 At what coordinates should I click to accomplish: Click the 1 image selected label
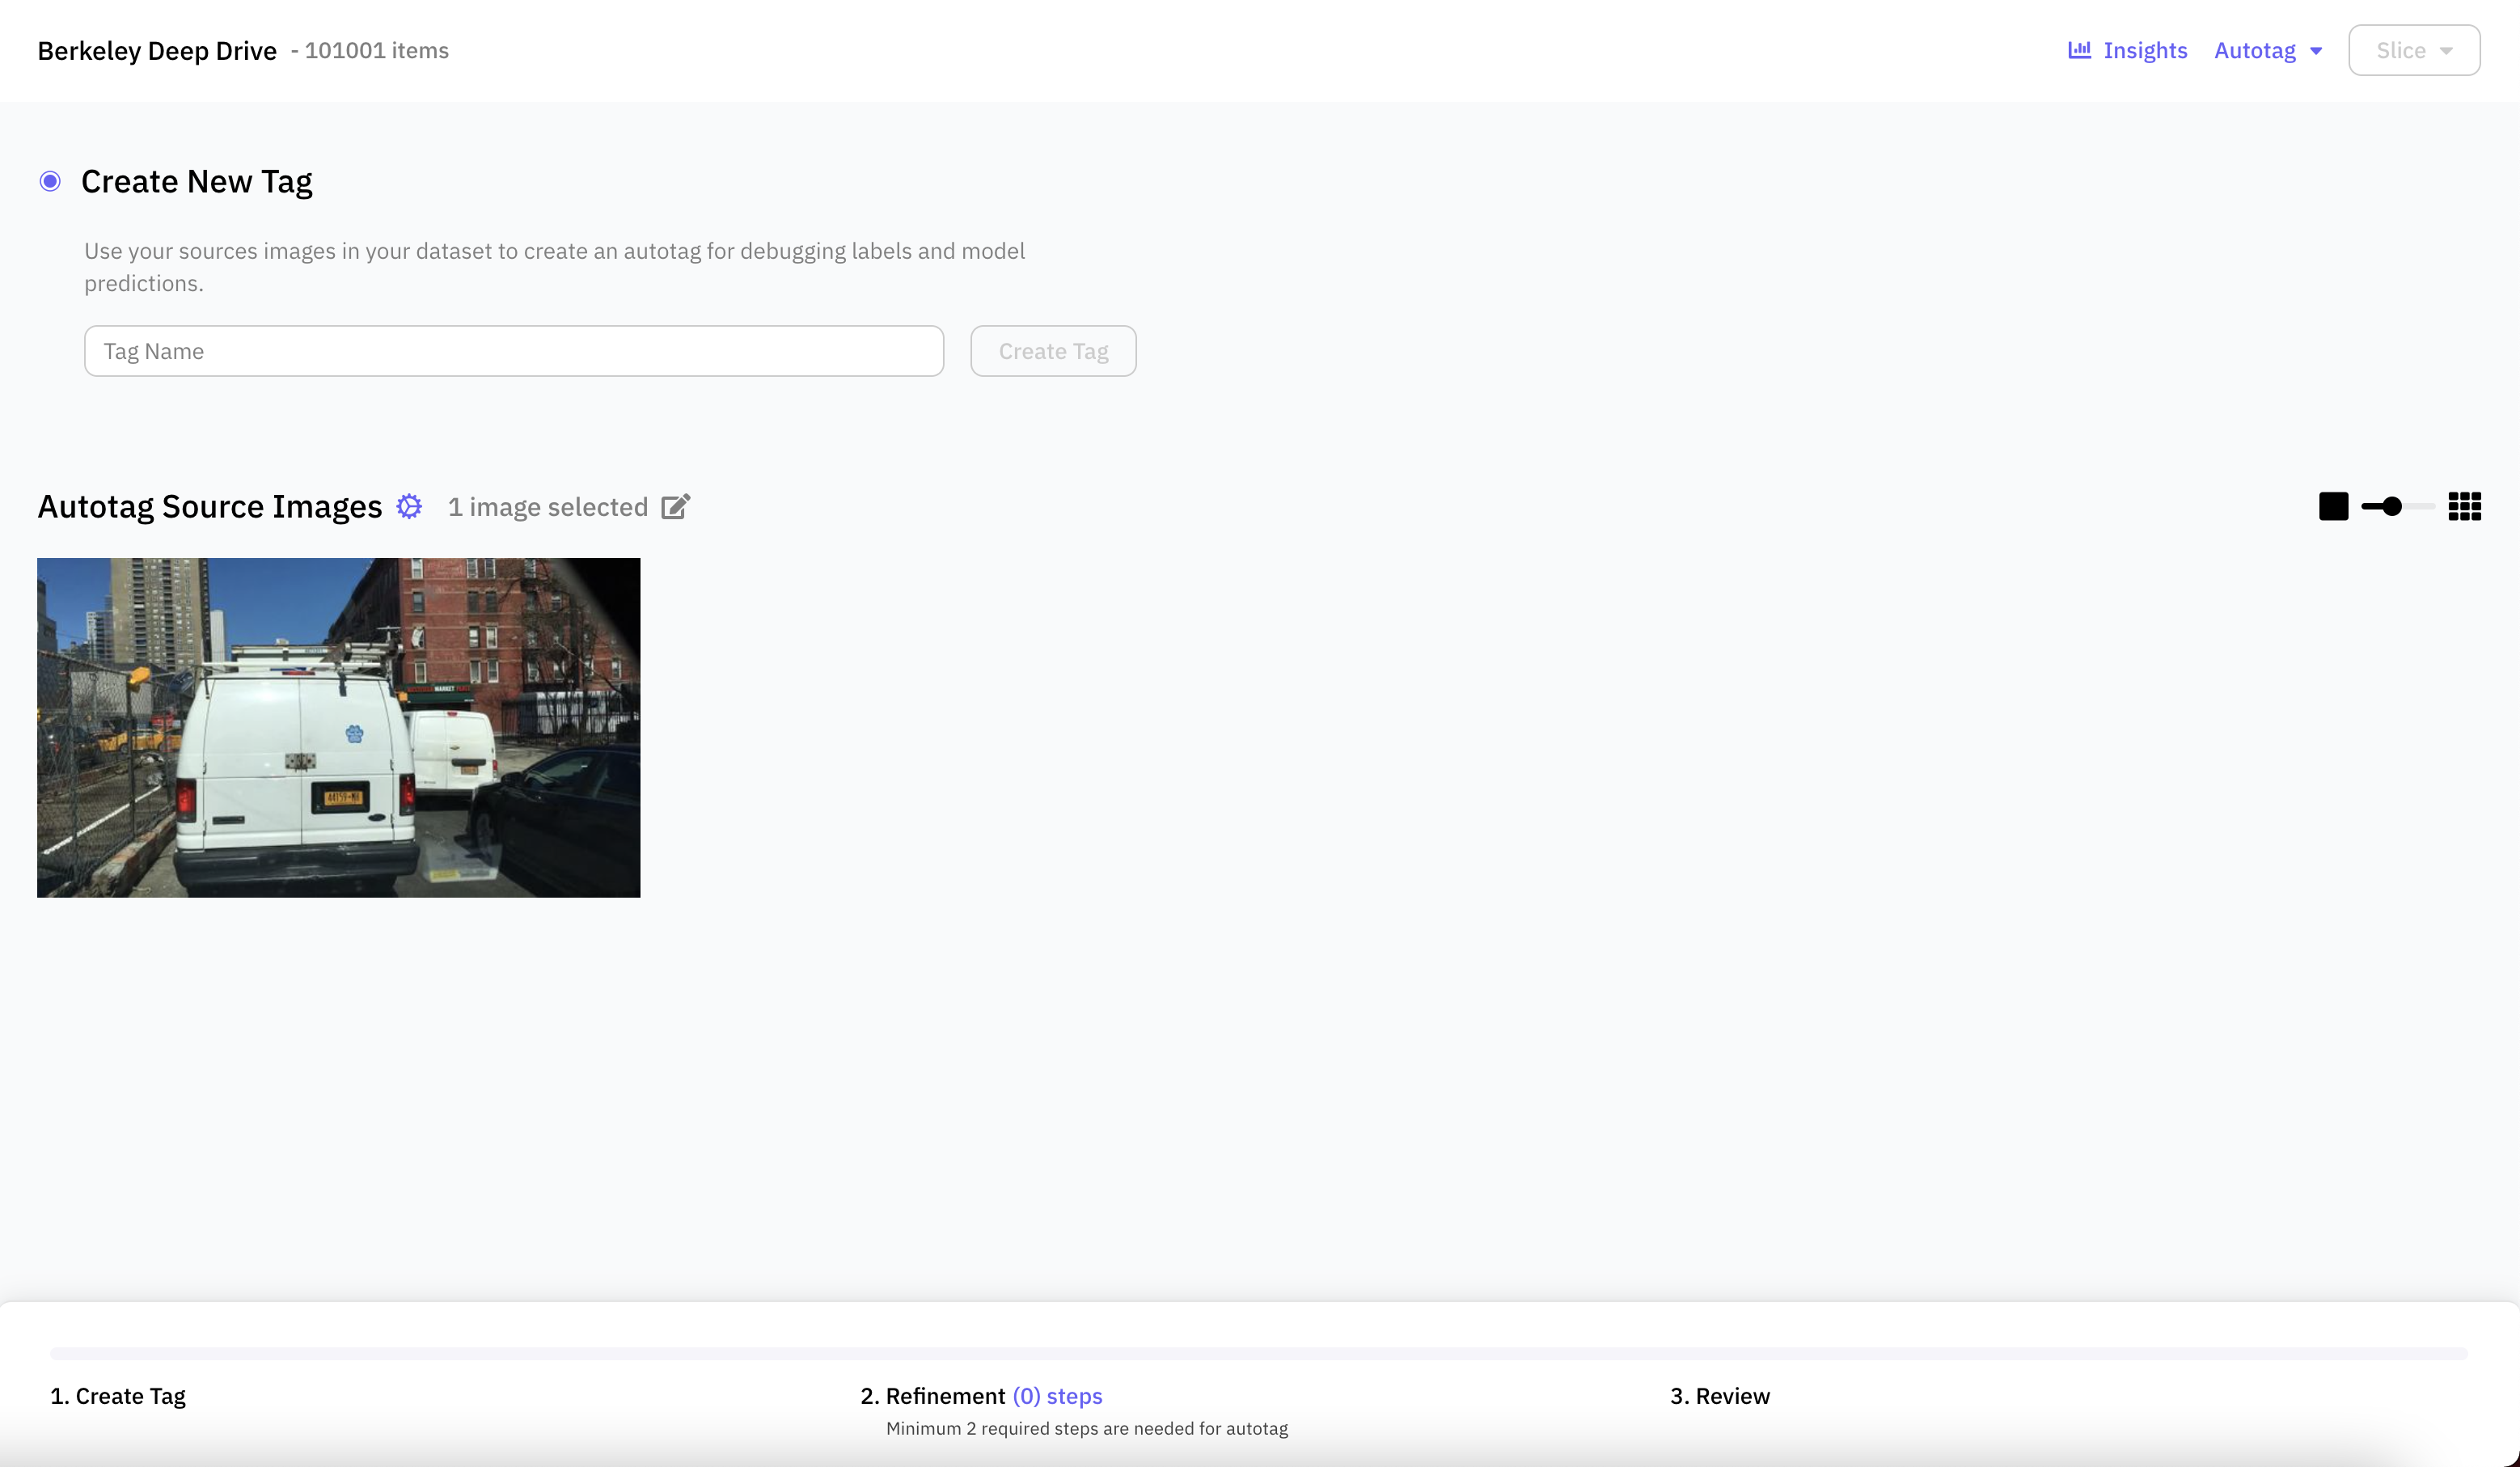[x=547, y=507]
